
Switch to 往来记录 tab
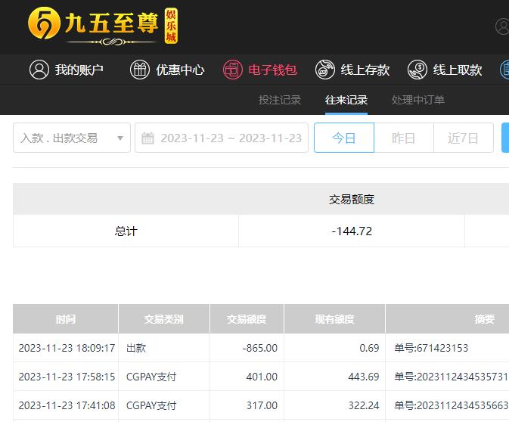coord(346,100)
